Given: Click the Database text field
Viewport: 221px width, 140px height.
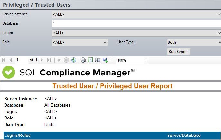Looking at the screenshot, I should [135, 23].
